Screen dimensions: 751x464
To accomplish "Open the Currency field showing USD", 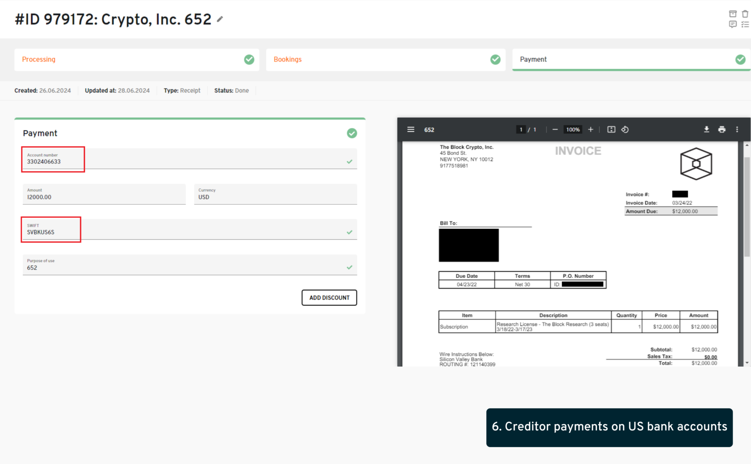I will pos(275,194).
